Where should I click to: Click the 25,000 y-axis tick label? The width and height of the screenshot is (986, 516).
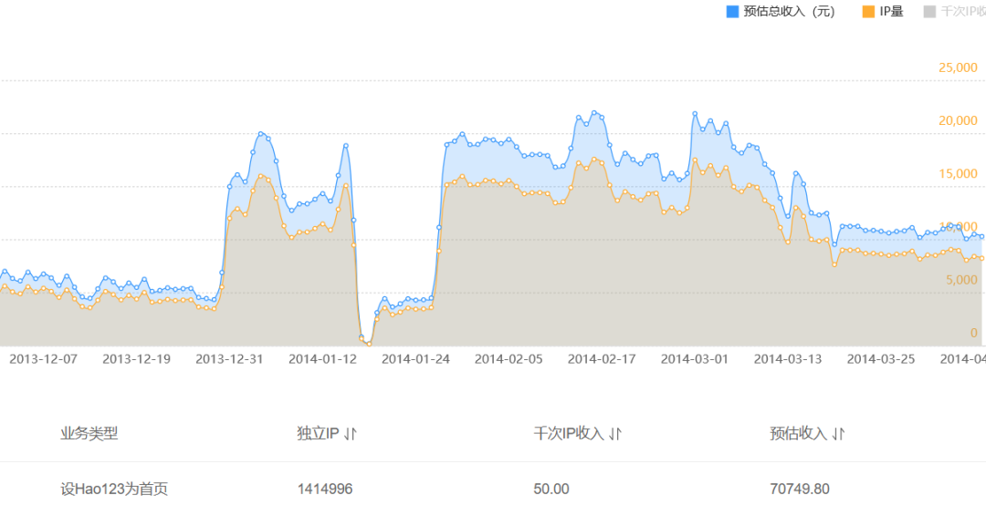pos(957,67)
